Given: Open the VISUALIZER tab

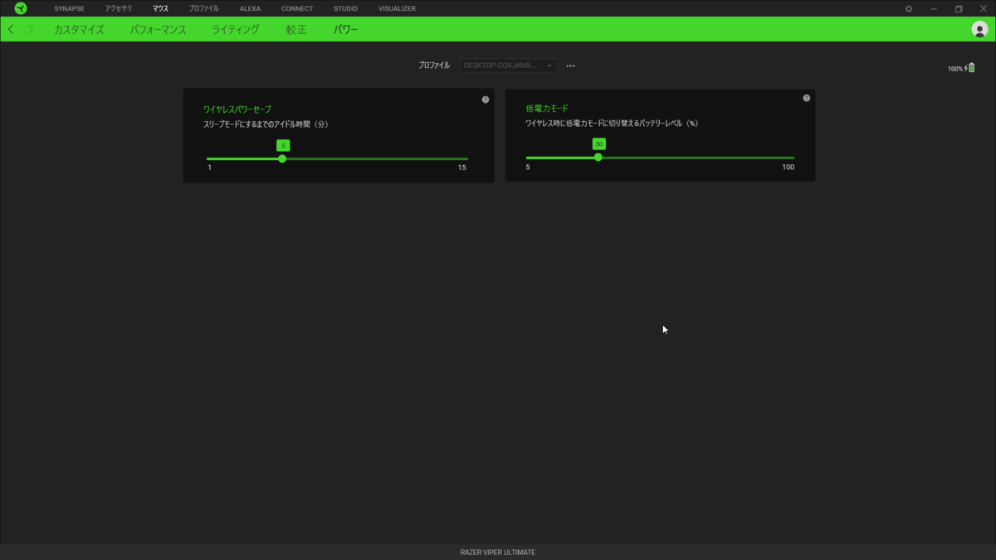Looking at the screenshot, I should [397, 8].
